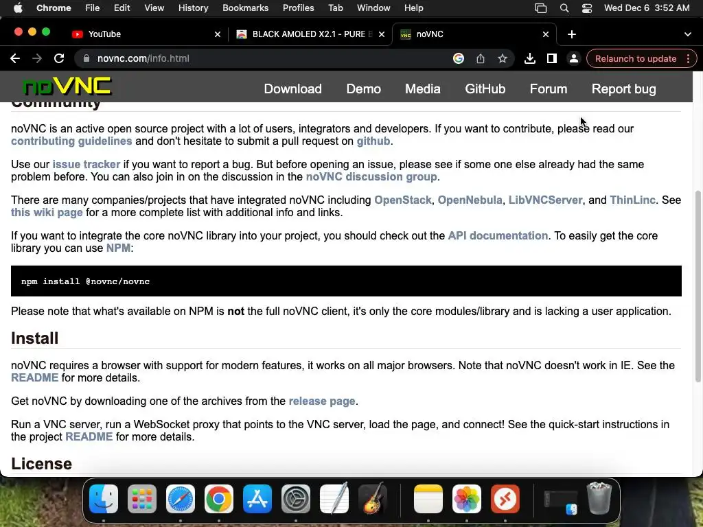This screenshot has width=703, height=527.
Task: Click the lock icon in the address bar
Action: (x=87, y=59)
